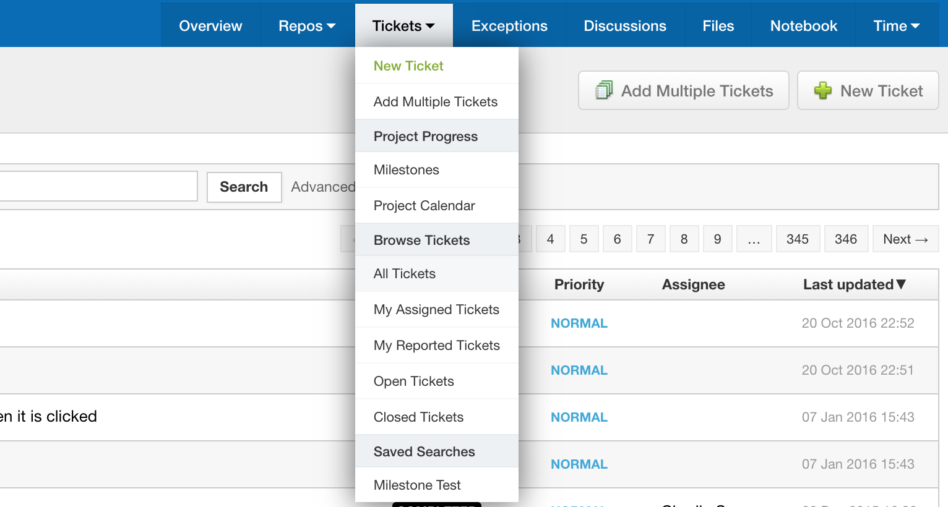Click date 20 Oct 2016 22:51
This screenshot has height=507, width=948.
click(x=858, y=370)
